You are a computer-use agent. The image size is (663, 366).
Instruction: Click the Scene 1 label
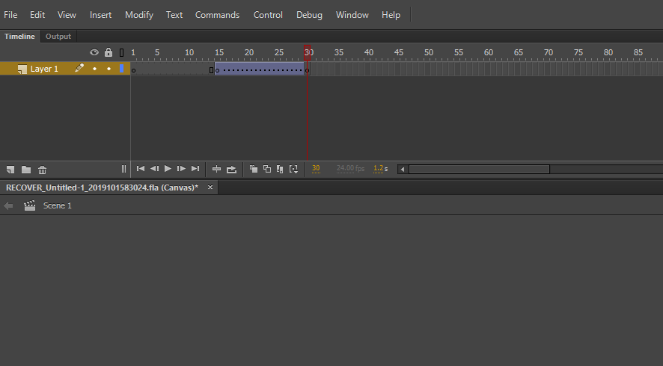pyautogui.click(x=58, y=205)
